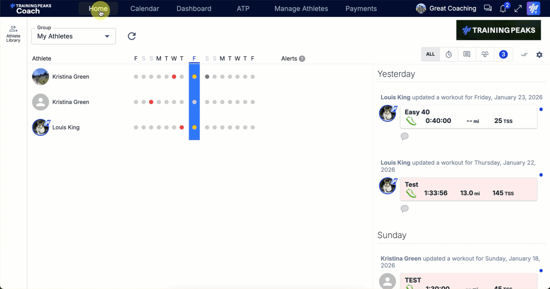550x289 pixels.
Task: Click Kristina Green's red Wednesday compliance dot
Action: tap(174, 77)
